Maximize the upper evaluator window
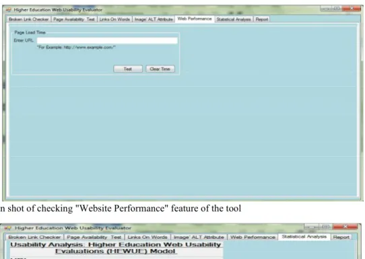The width and height of the screenshot is (365, 259). pyautogui.click(x=336, y=9)
